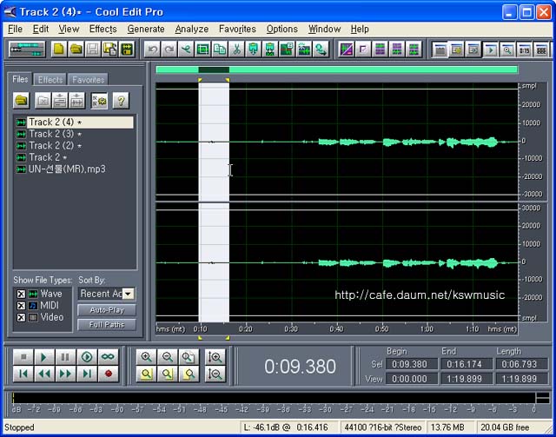Click the Rewind transport button
556x437 pixels.
(x=44, y=374)
